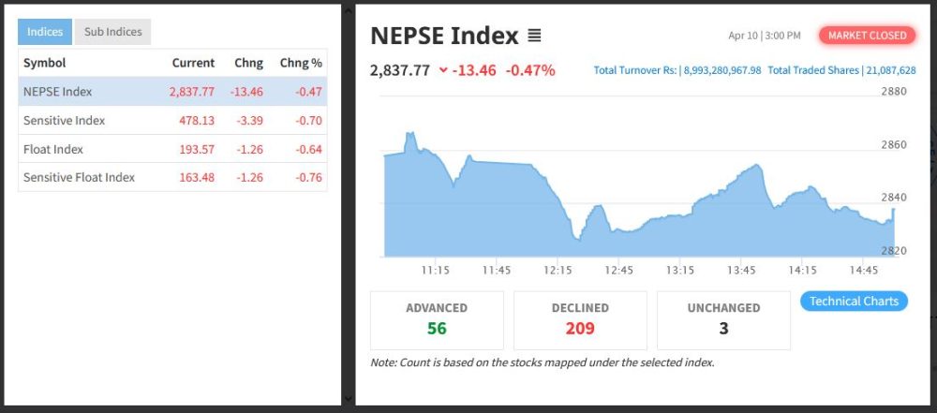Switch to the Sub Indices tab

click(x=112, y=32)
